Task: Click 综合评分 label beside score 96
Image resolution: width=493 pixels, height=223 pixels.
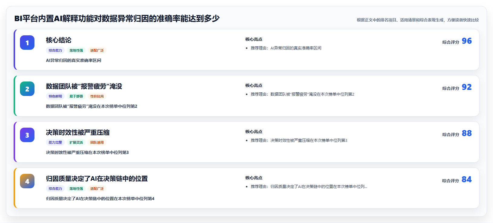Action: 451,42
